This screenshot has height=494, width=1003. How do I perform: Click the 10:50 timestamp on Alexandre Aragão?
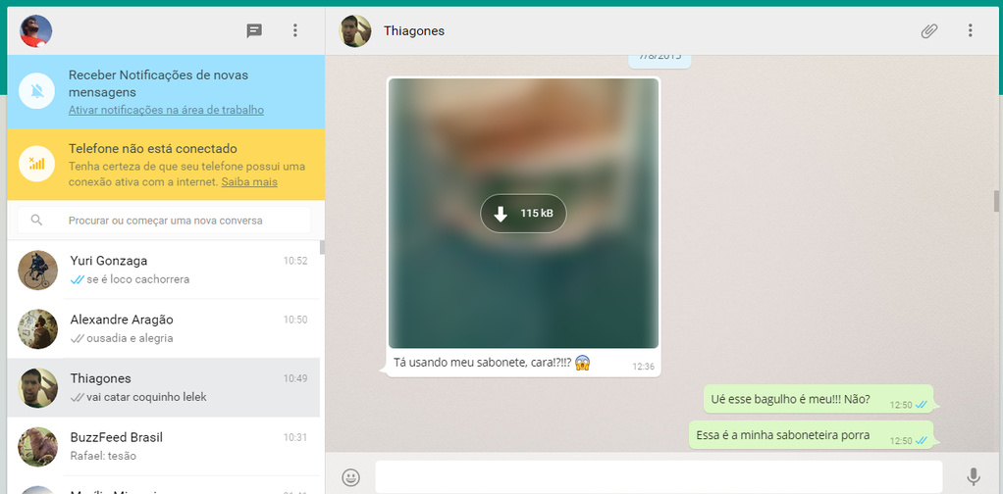(295, 320)
